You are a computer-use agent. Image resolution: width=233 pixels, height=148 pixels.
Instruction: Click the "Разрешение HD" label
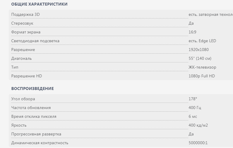tap(27, 76)
